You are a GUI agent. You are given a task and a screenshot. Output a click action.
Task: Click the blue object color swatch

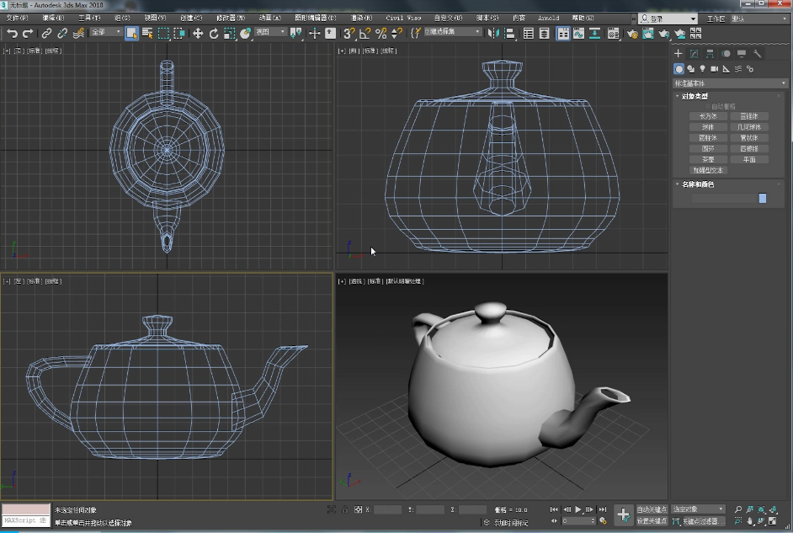click(763, 198)
